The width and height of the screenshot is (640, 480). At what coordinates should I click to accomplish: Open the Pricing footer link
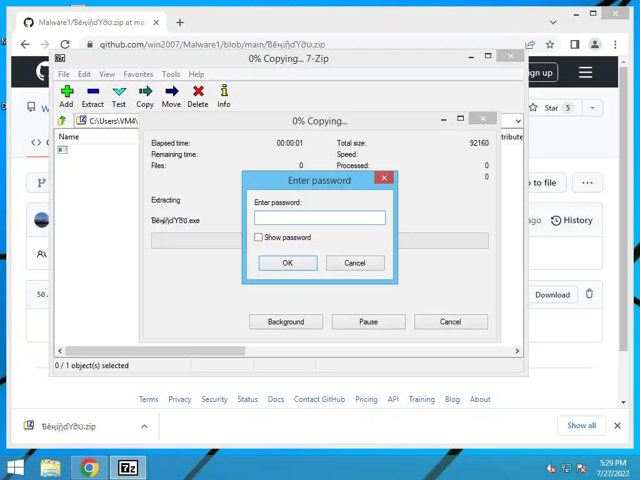point(366,399)
